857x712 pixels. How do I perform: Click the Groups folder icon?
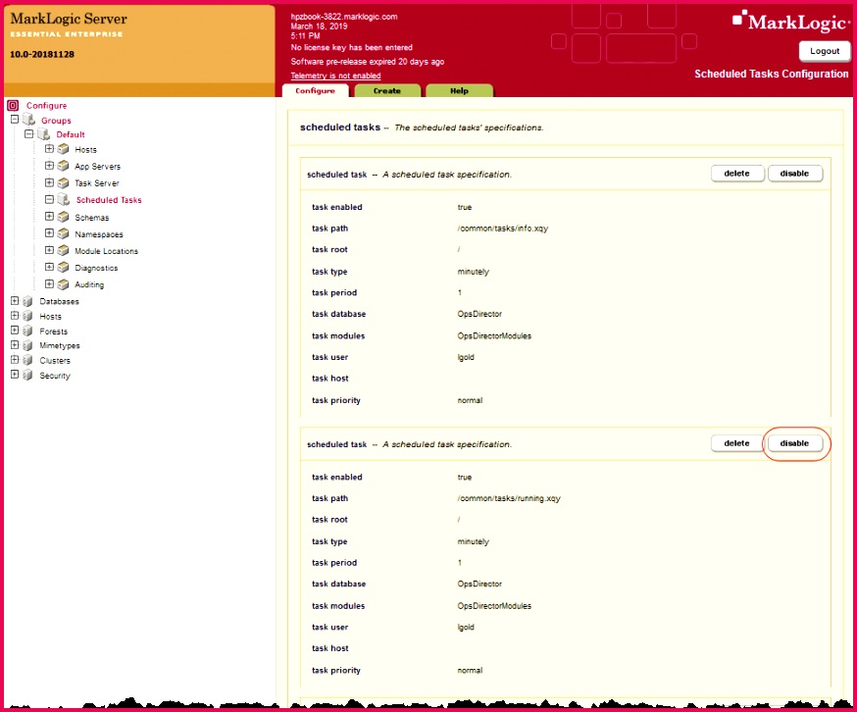29,120
